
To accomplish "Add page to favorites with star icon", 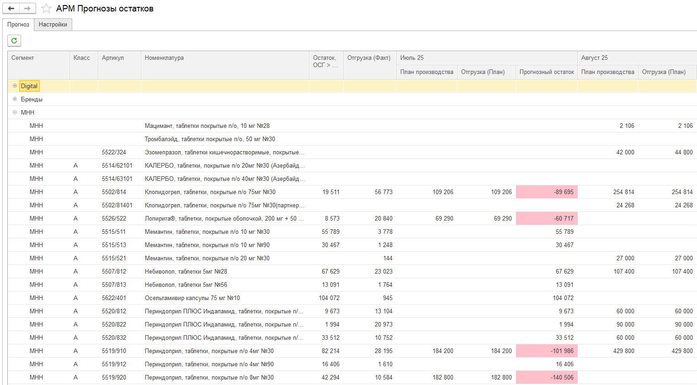I will click(46, 9).
